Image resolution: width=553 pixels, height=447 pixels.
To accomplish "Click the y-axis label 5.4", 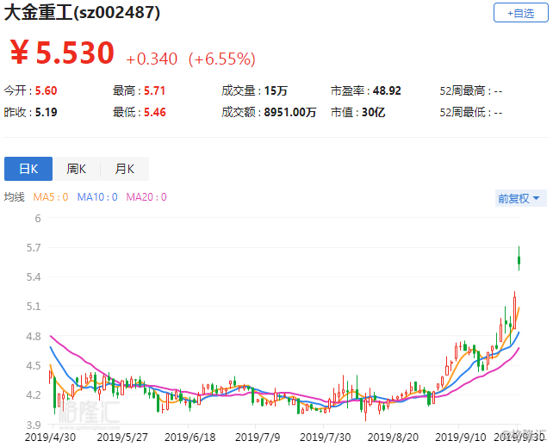I will click(x=34, y=277).
